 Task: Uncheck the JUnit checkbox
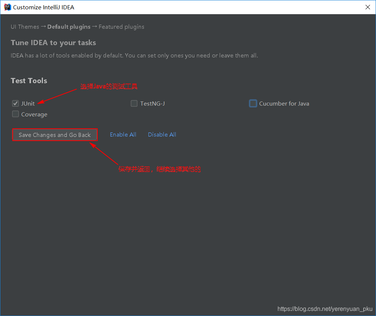pyautogui.click(x=15, y=103)
